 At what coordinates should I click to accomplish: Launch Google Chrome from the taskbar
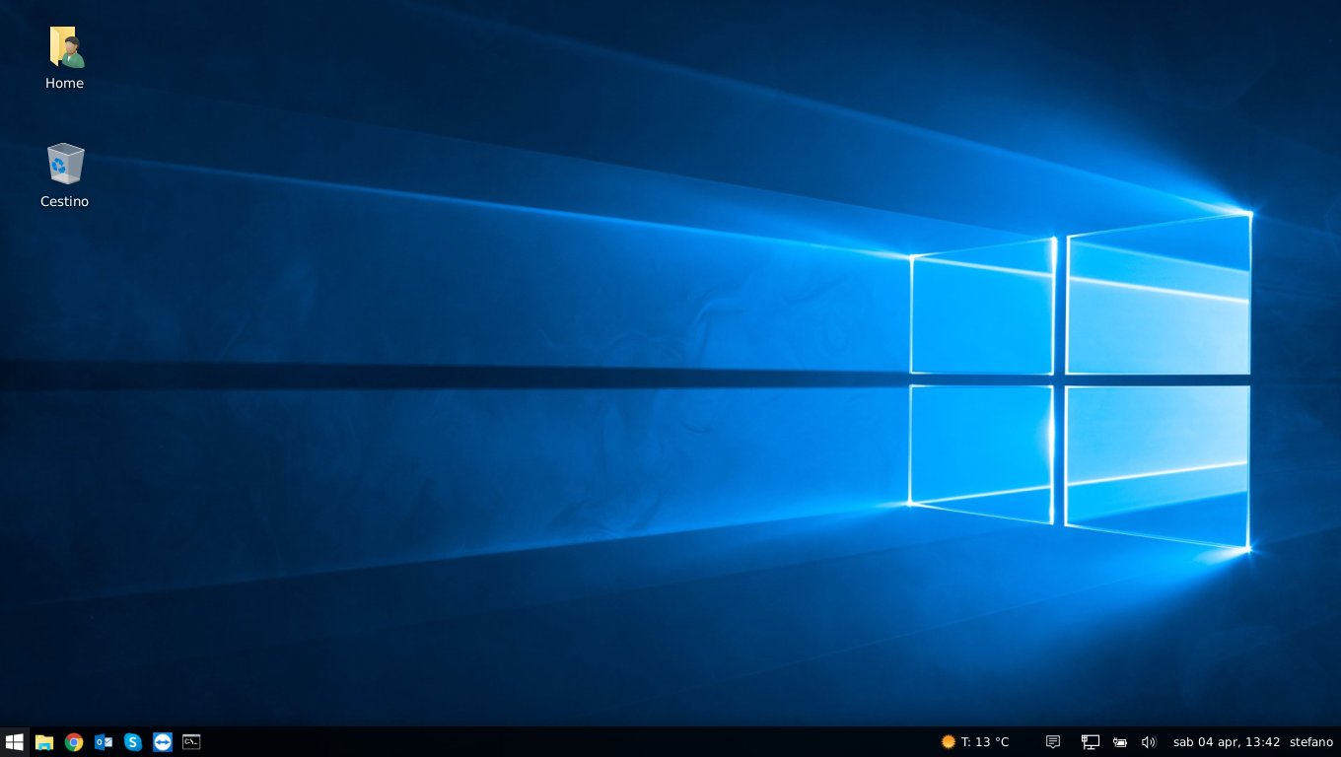point(74,742)
